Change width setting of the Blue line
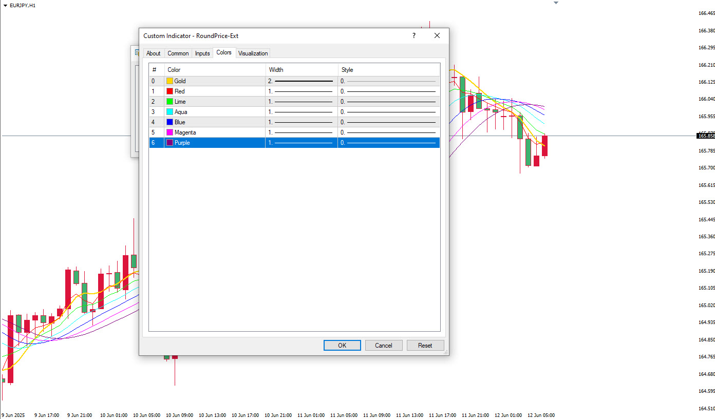This screenshot has height=419, width=715. point(301,122)
